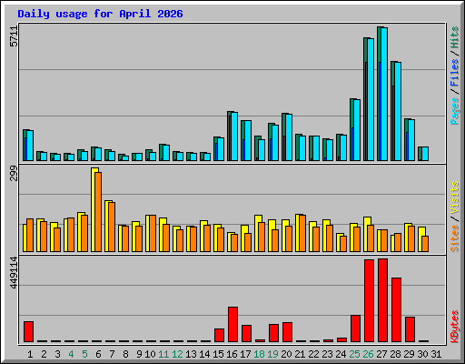465x364 pixels.
Task: Click day 24 on the date axis
Action: [x=341, y=354]
